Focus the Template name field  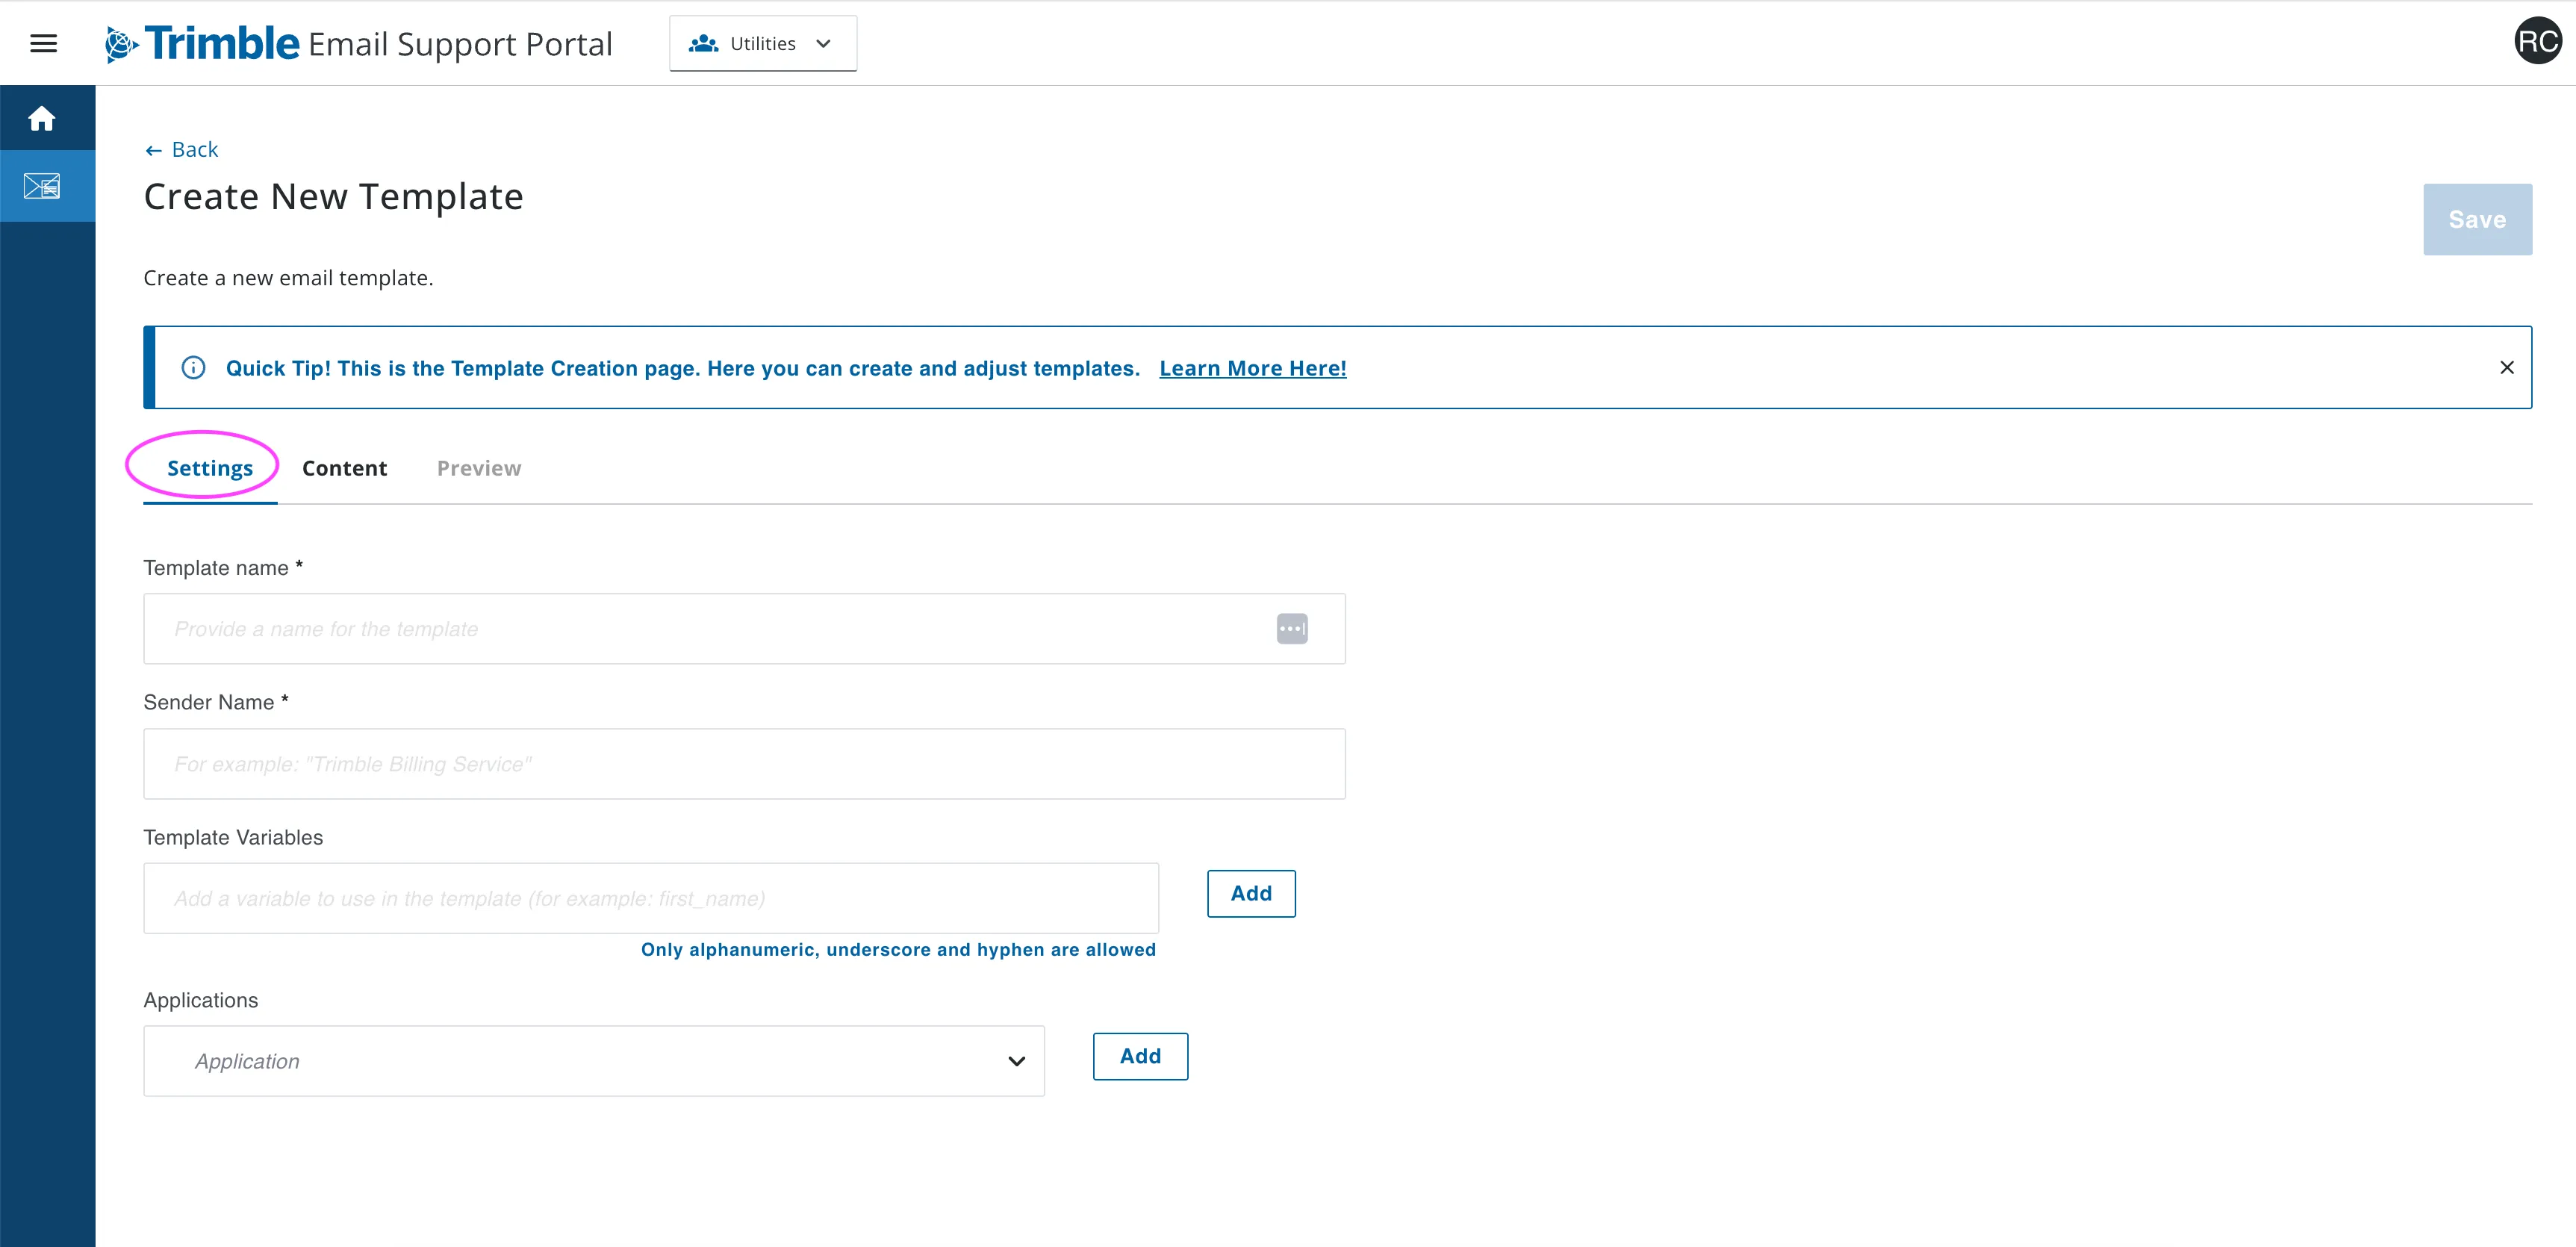coord(744,629)
